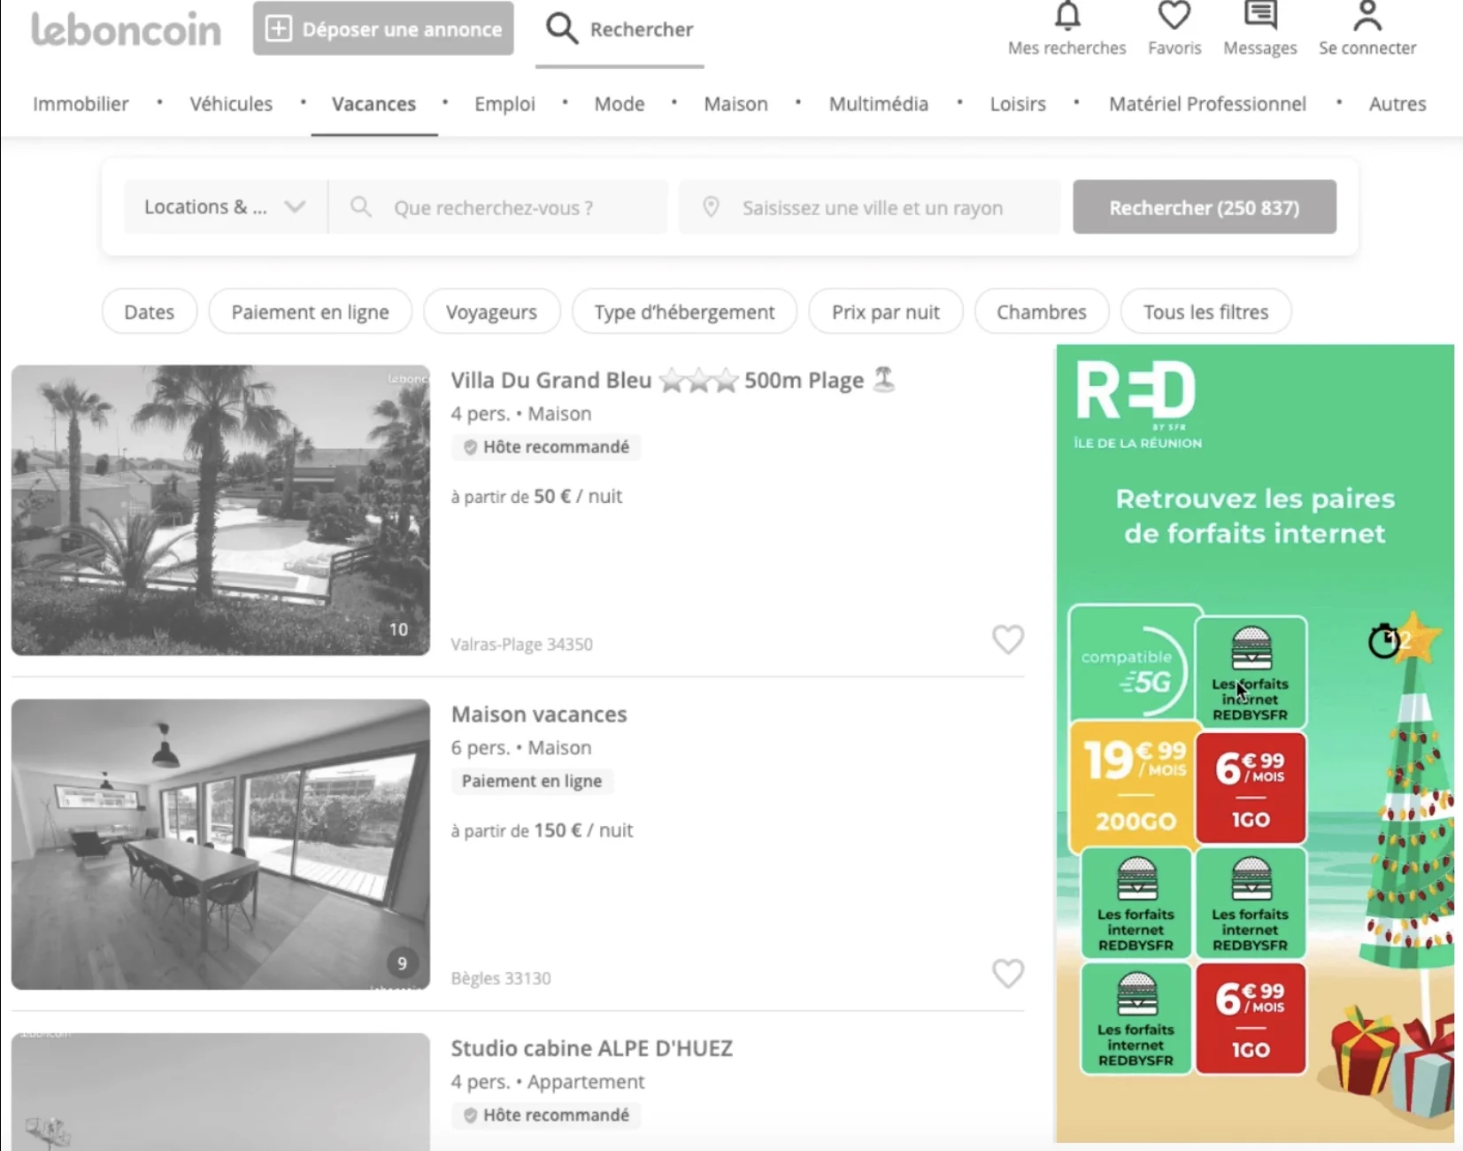
Task: Open the Dates filter
Action: click(149, 312)
